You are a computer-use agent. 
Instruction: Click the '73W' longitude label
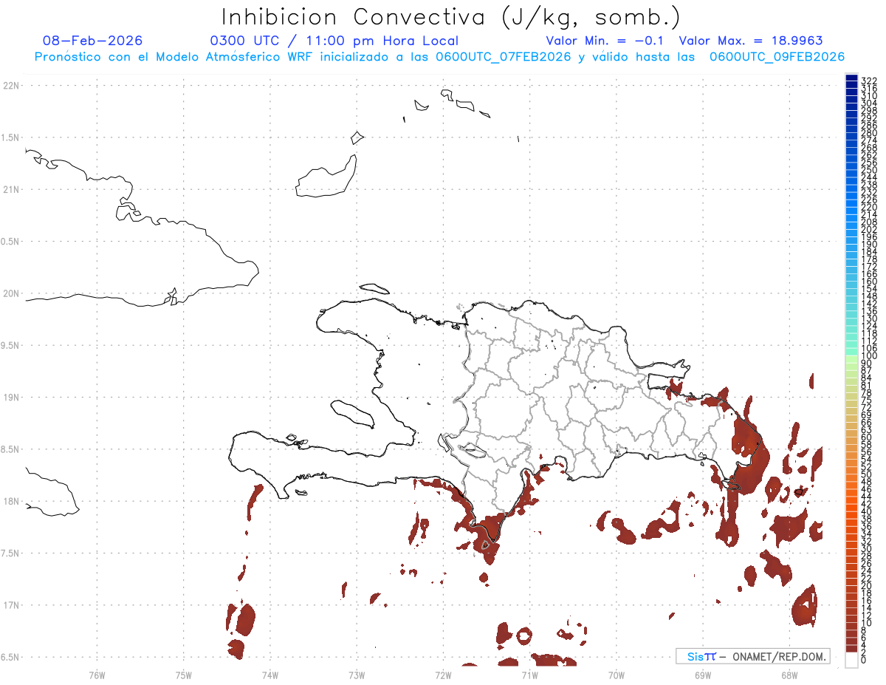pos(357,675)
